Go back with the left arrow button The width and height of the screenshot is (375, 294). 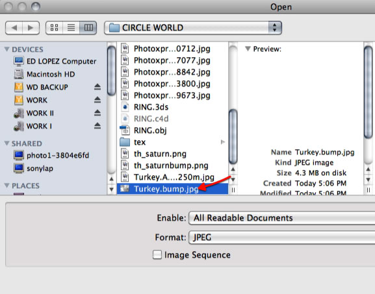pyautogui.click(x=14, y=28)
